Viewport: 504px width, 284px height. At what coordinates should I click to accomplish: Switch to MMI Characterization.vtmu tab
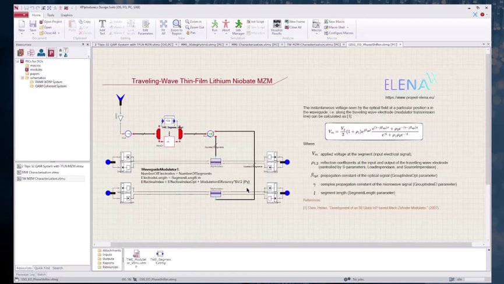[255, 44]
